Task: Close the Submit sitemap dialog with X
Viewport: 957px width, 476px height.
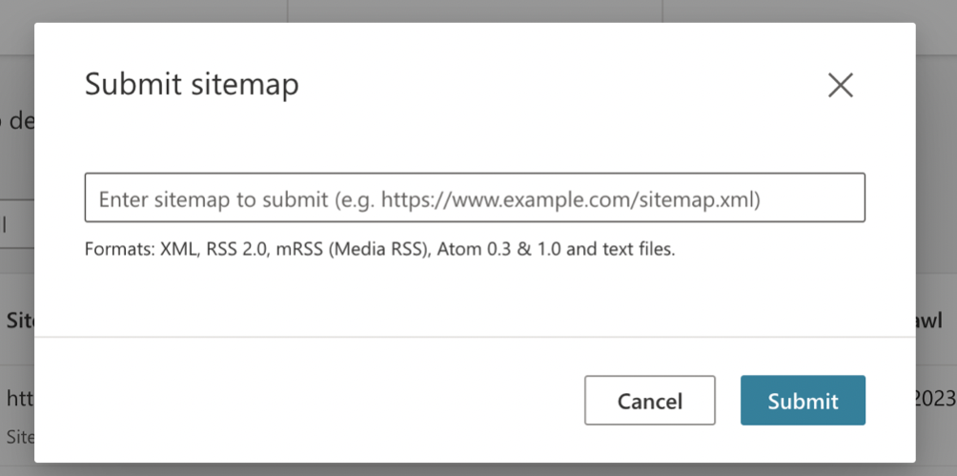Action: [x=840, y=86]
